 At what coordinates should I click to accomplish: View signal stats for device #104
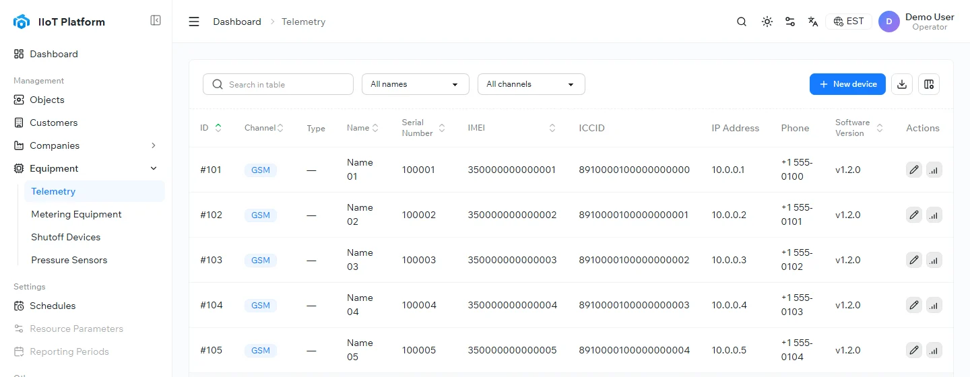coord(934,305)
